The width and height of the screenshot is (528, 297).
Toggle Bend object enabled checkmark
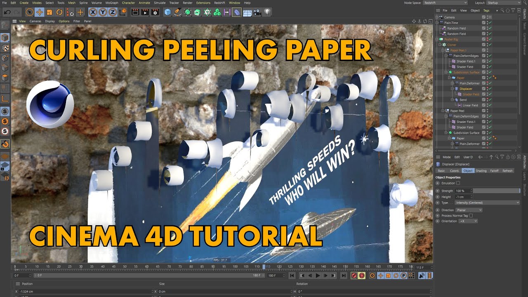tap(490, 100)
